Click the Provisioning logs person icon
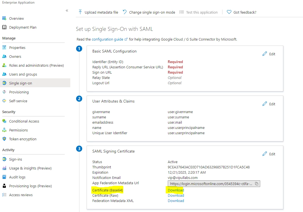This screenshot has height=212, width=303. pyautogui.click(x=4, y=186)
